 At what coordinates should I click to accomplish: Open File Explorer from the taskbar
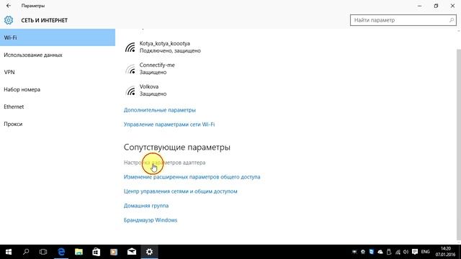(79, 252)
